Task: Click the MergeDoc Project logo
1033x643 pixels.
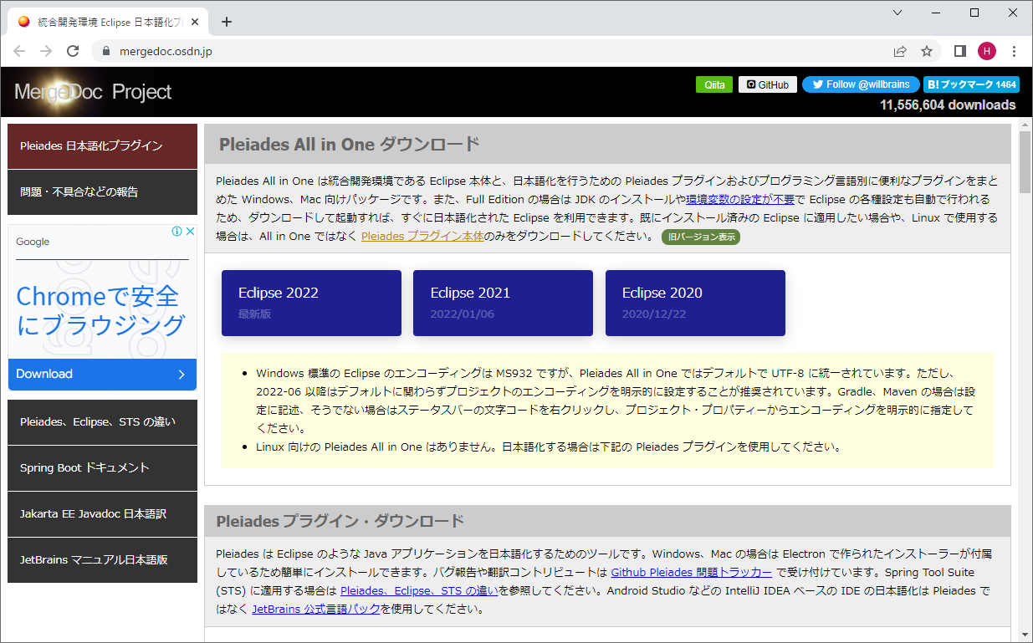Action: (x=93, y=92)
